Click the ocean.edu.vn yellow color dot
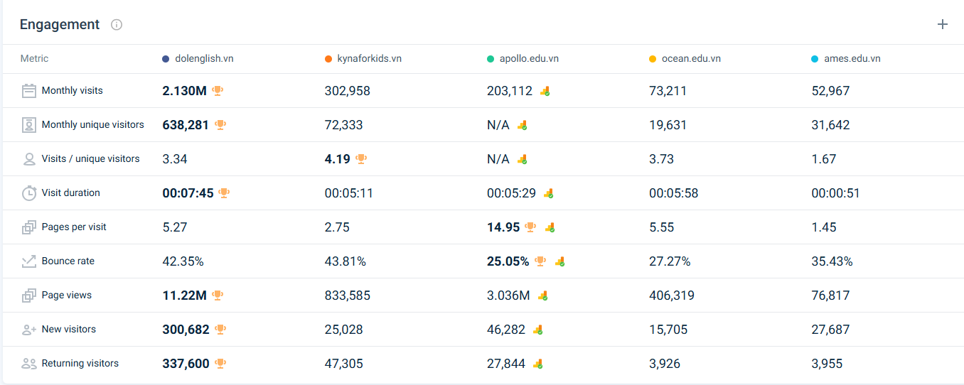 pos(653,59)
